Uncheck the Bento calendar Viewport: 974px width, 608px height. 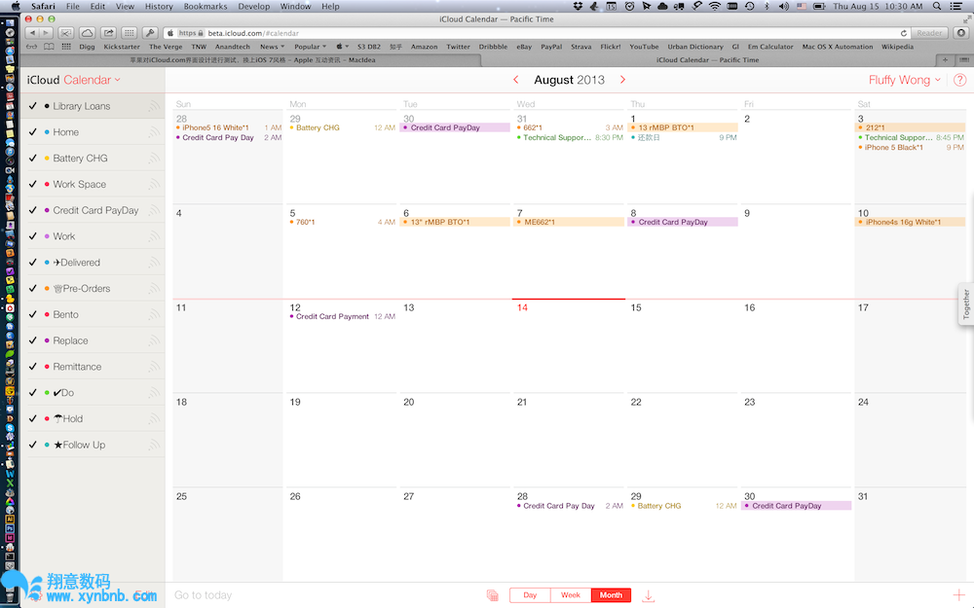point(33,314)
